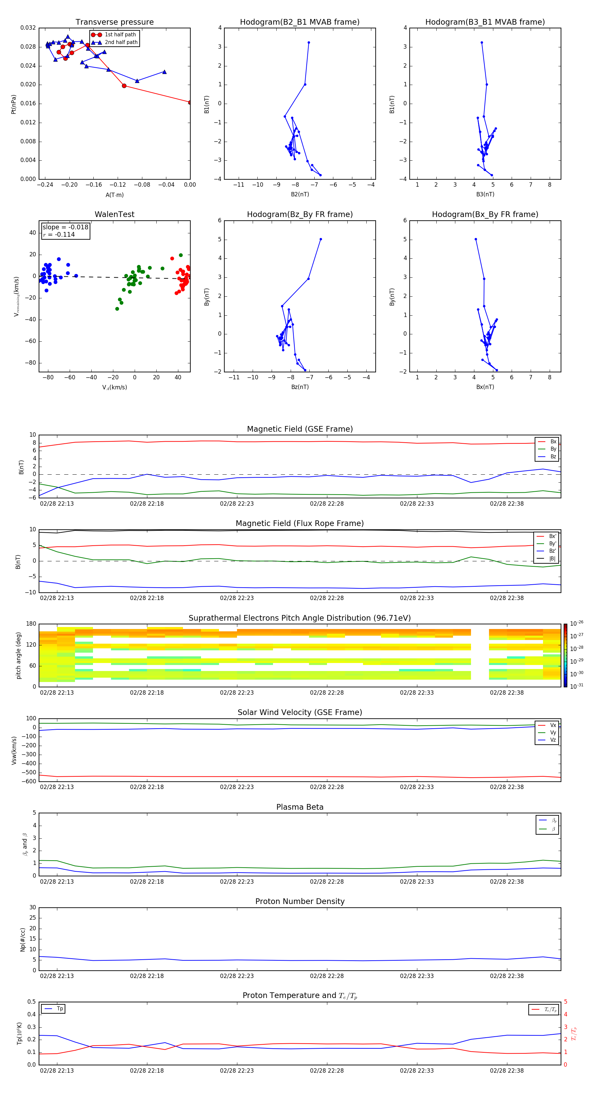Click the pitch angle colorbar
Image resolution: width=600 pixels, height=1100 pixels.
point(565,655)
